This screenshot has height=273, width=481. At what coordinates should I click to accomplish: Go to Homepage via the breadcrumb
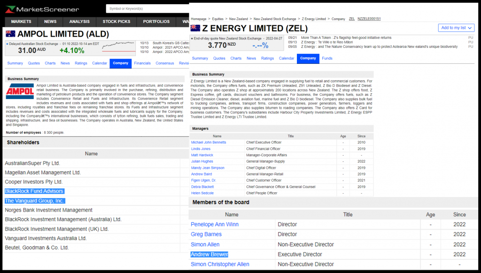(x=199, y=19)
